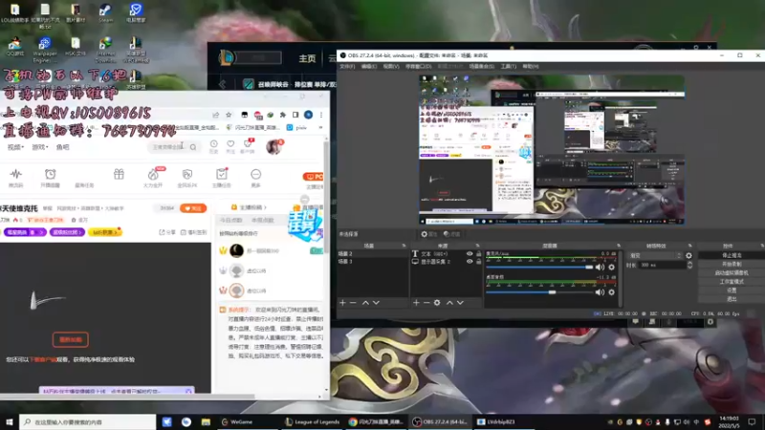Toggle lock on display capture source

coord(479,262)
